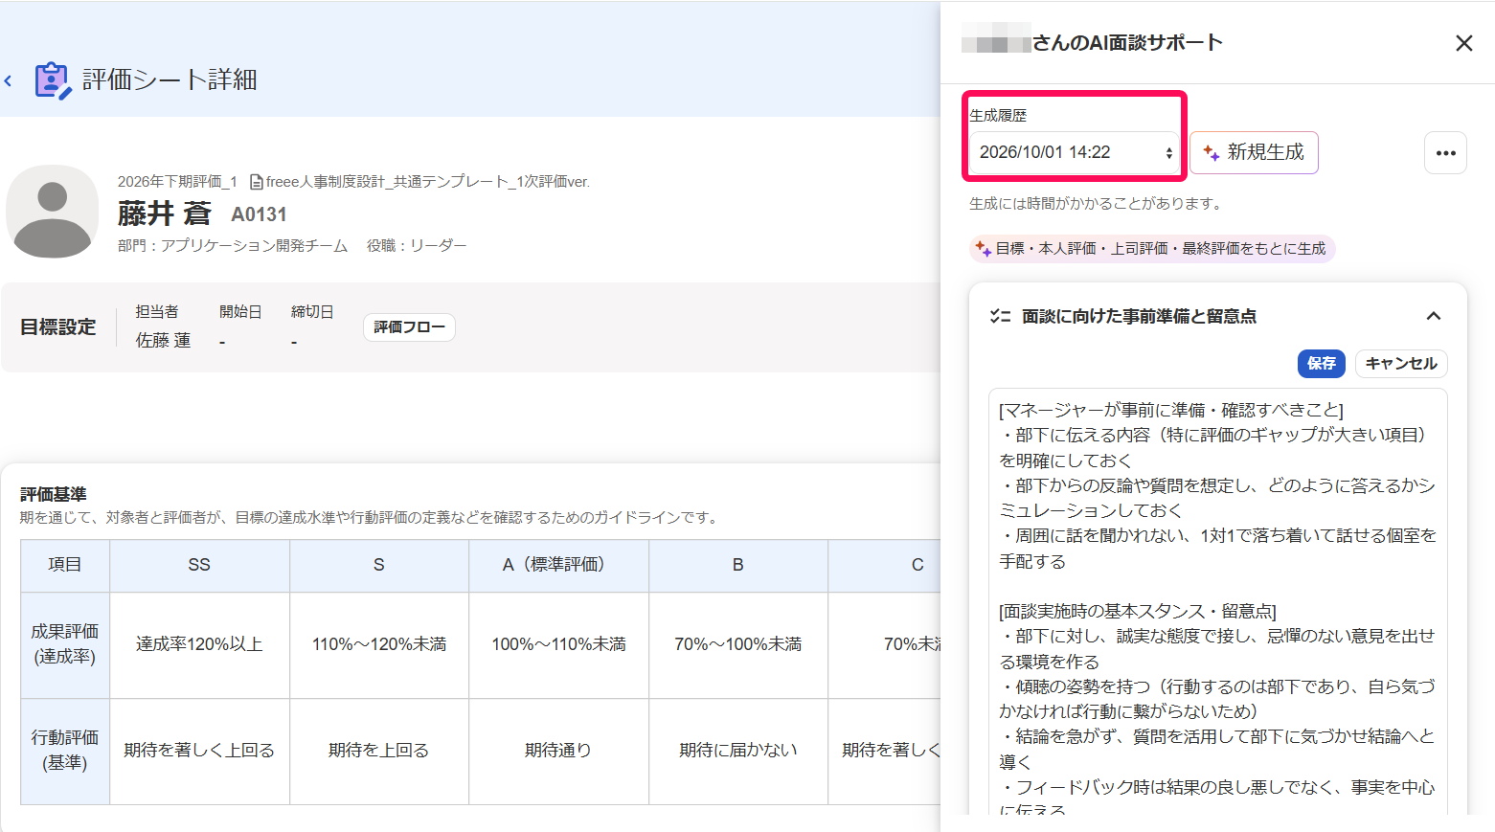Click the 目標設定 step label
The image size is (1495, 832).
58,327
